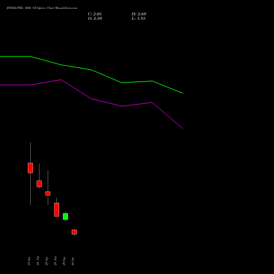Click the '28 Sep' date axis label

[55, 261]
